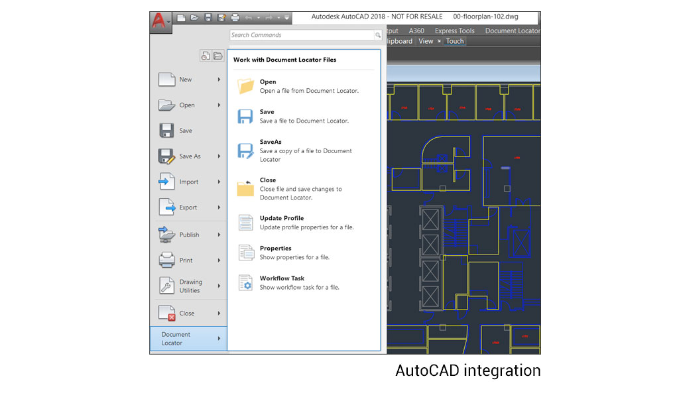Click the Undo arrow in Quick Access toolbar
The image size is (679, 407).
pyautogui.click(x=248, y=18)
